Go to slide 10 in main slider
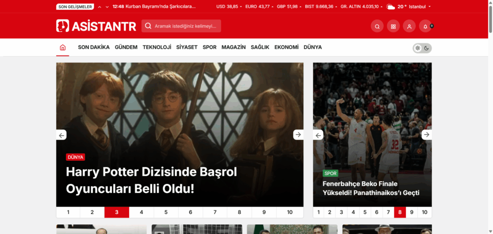493x234 pixels. point(290,212)
